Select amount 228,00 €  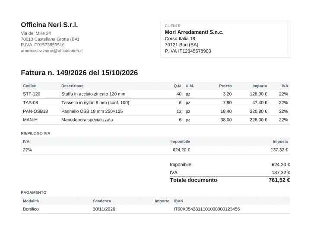click(x=258, y=120)
